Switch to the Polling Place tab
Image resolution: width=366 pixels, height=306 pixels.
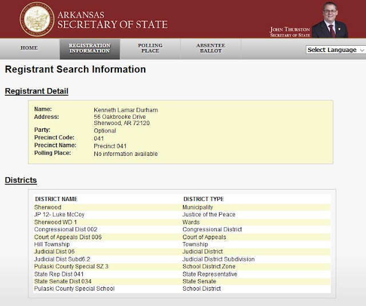[150, 49]
